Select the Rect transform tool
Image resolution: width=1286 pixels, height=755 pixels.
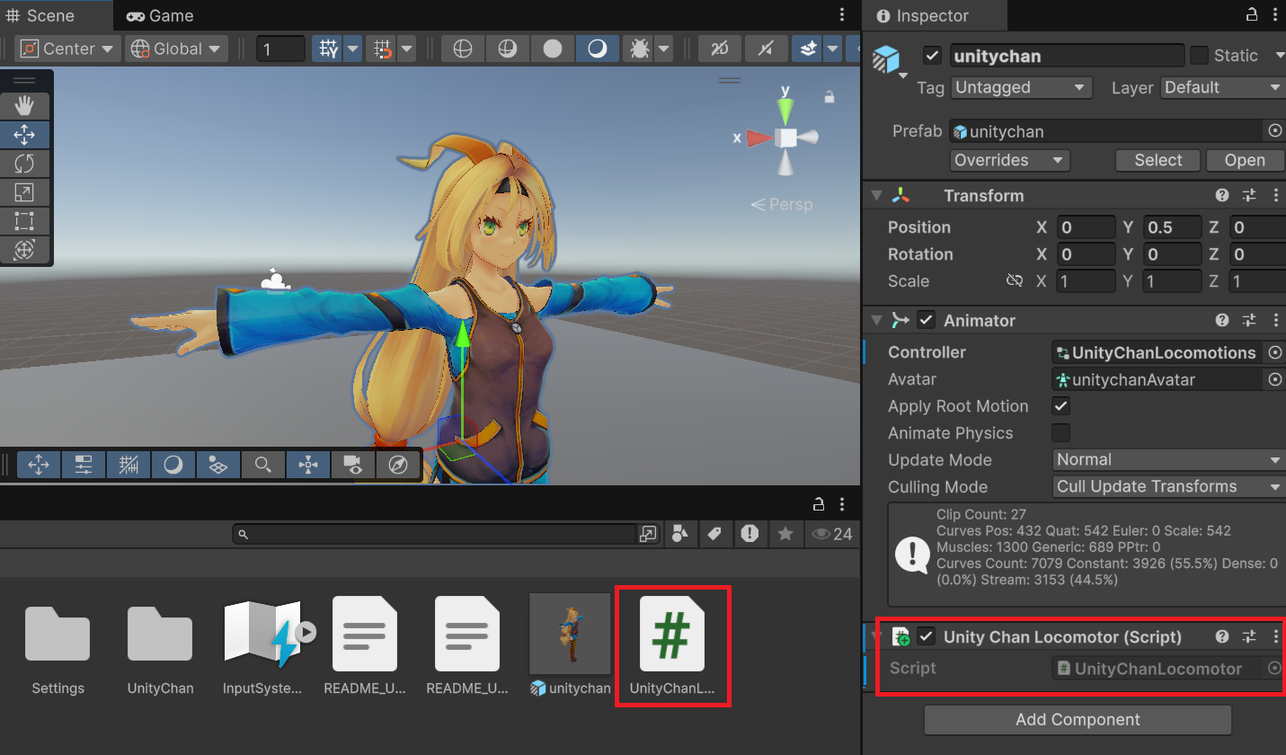point(24,221)
